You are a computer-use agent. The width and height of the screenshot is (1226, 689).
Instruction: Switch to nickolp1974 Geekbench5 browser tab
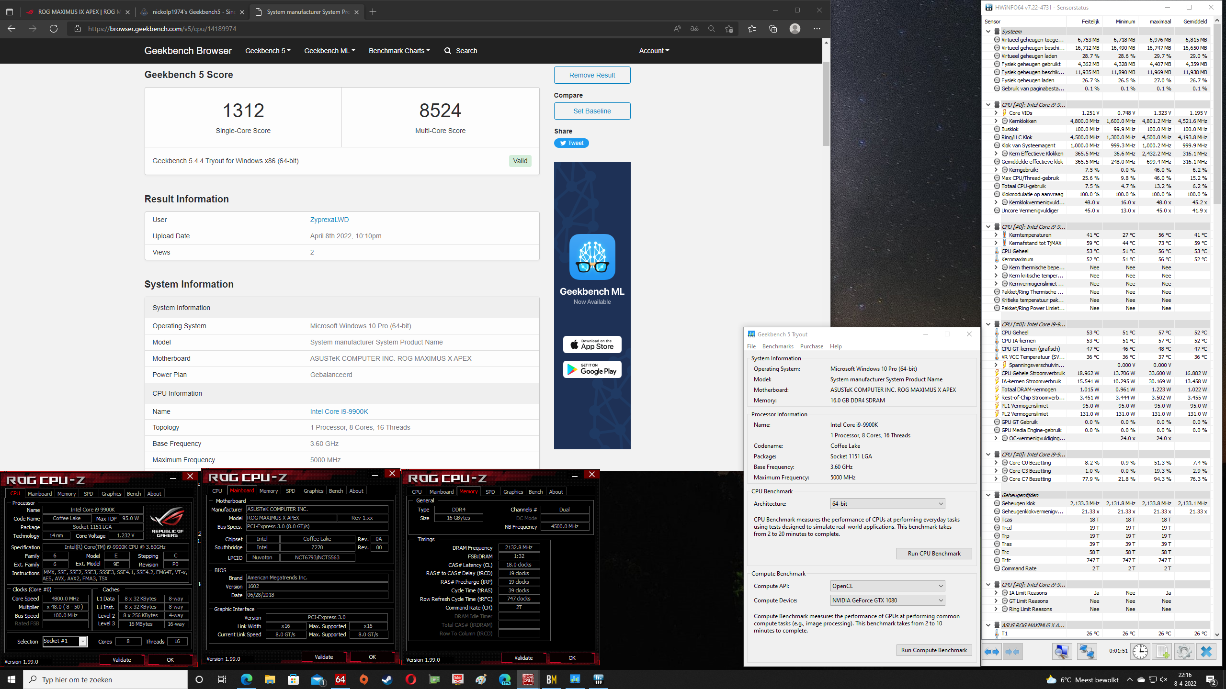click(x=193, y=12)
